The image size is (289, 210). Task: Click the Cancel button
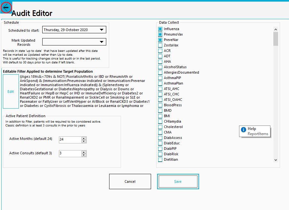coord(130,181)
